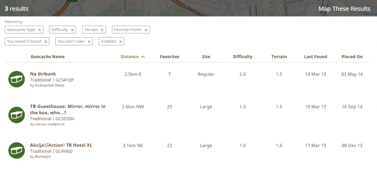Open Map These Results
377x173 pixels.
(x=344, y=9)
